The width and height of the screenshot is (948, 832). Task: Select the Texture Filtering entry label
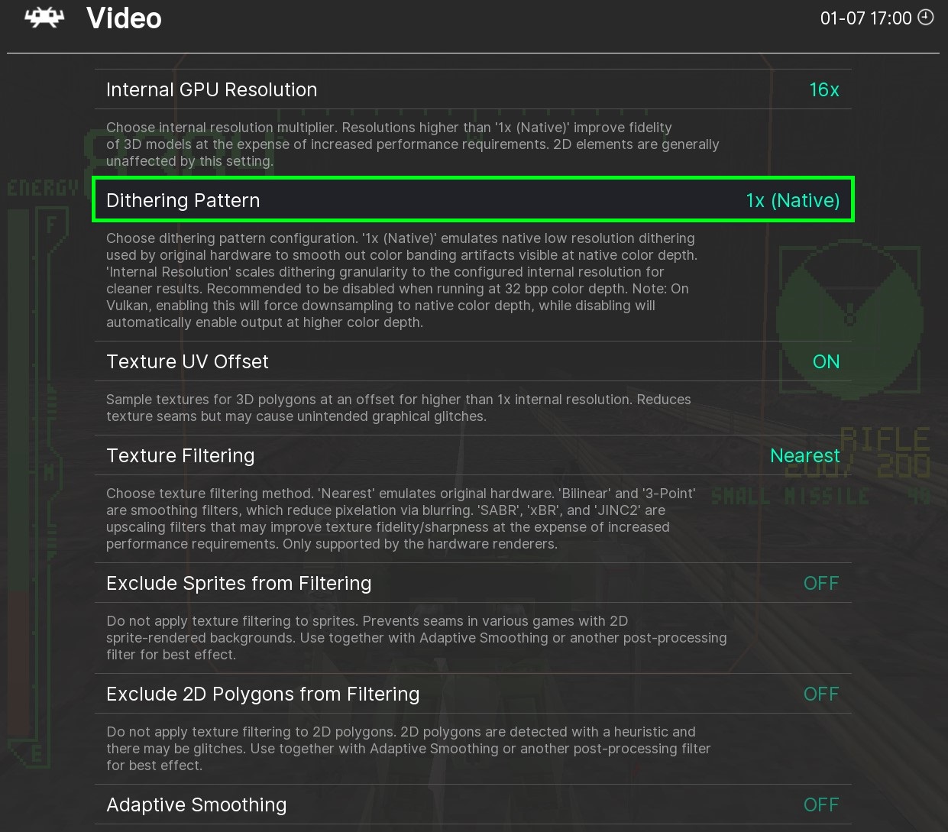(x=180, y=455)
